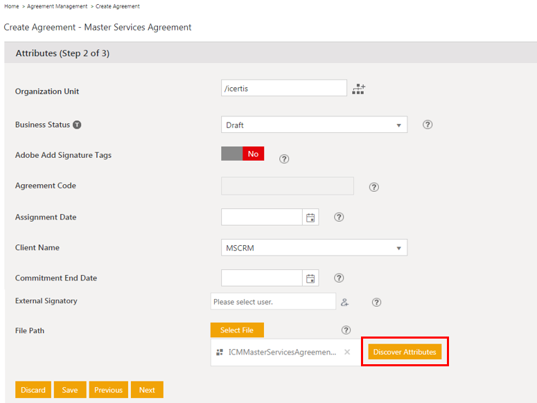Screen dimensions: 537x403
Task: Navigate to Agreement Management breadcrumb
Action: 58,6
